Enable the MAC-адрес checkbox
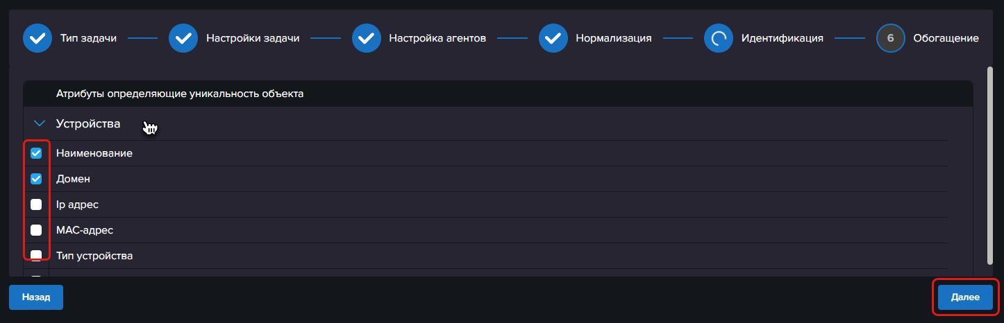This screenshot has height=323, width=1004. click(36, 230)
